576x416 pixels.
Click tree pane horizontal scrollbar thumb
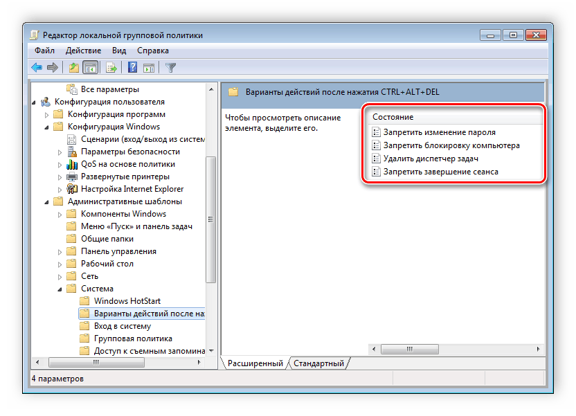click(x=96, y=363)
